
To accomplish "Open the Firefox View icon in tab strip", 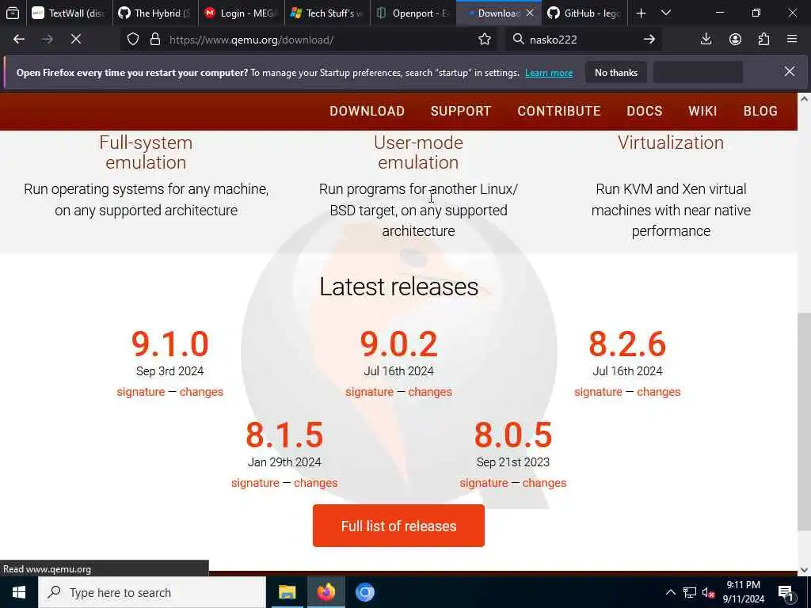I will pyautogui.click(x=13, y=13).
